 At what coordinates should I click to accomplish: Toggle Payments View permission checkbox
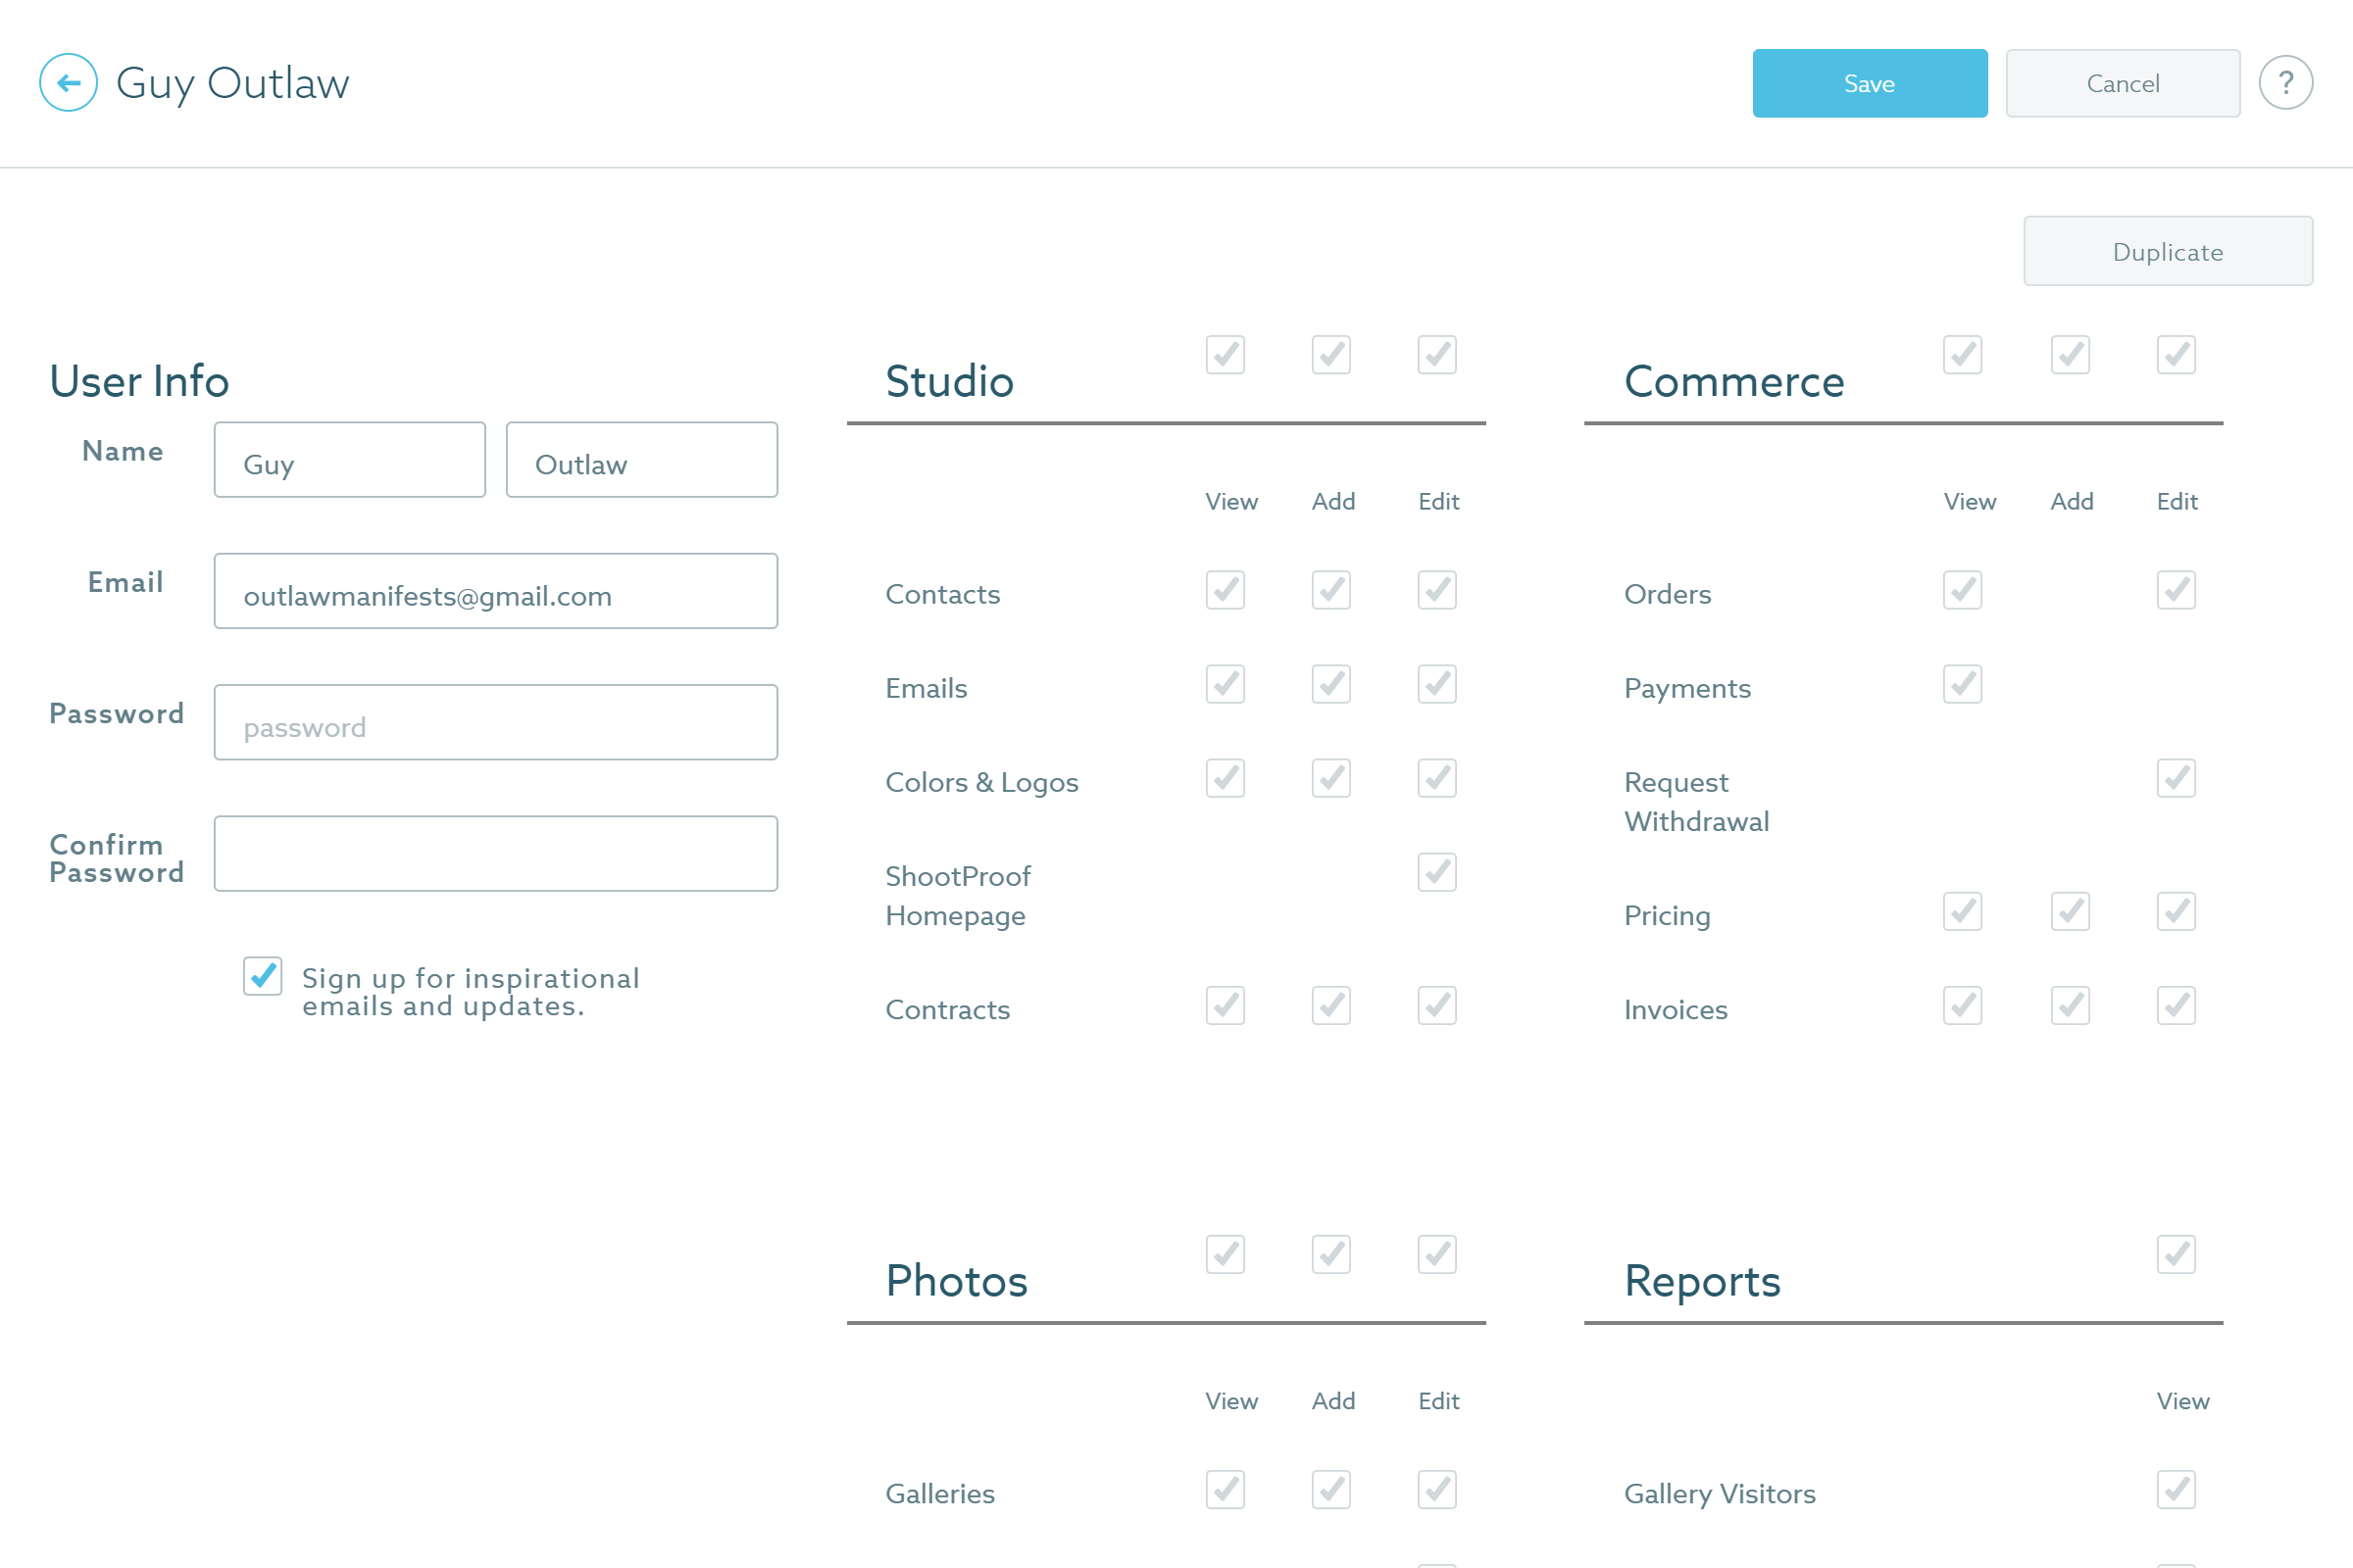tap(1962, 684)
